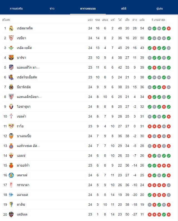Click the Getafe blue crest icon

pyautogui.click(x=11, y=175)
